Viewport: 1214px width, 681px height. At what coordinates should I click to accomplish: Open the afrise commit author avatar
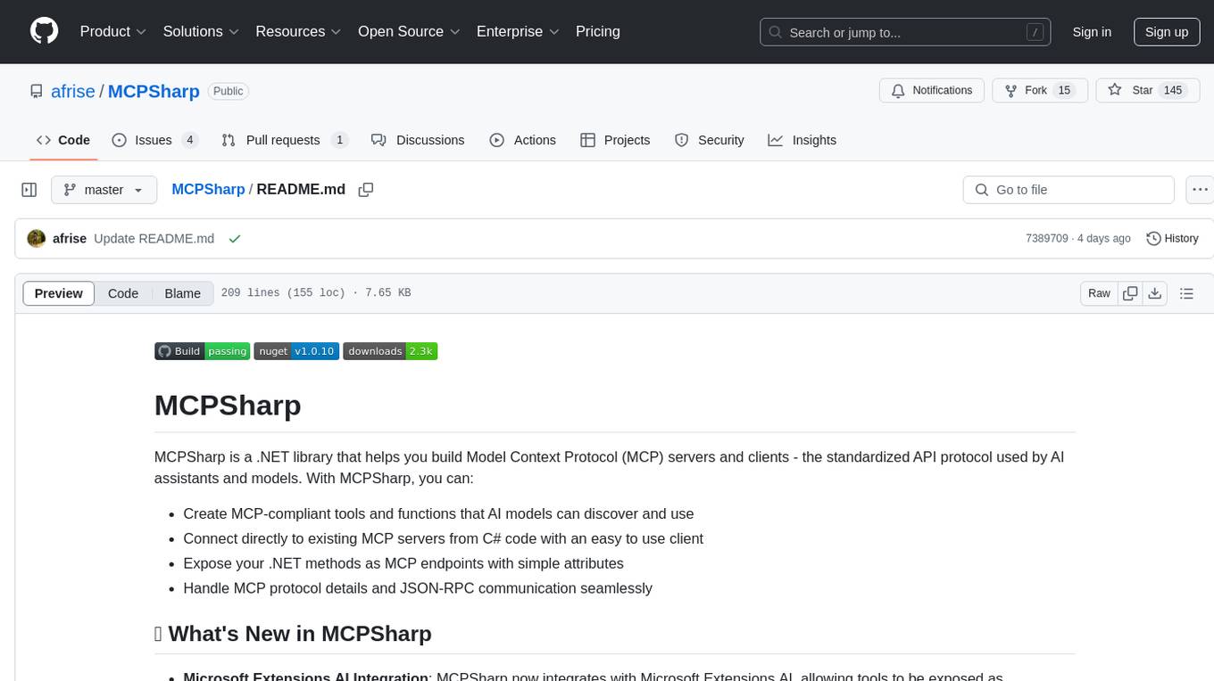pos(37,239)
